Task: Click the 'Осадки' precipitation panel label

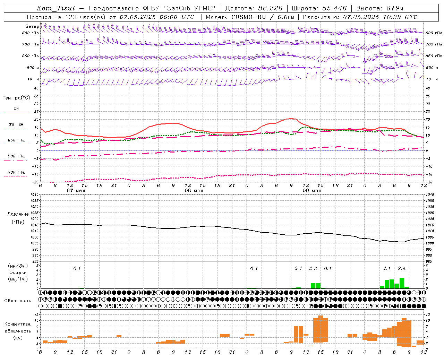Action: pos(18,272)
